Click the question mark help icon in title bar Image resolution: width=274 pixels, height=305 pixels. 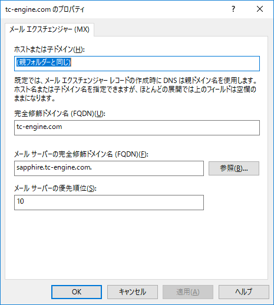click(233, 9)
